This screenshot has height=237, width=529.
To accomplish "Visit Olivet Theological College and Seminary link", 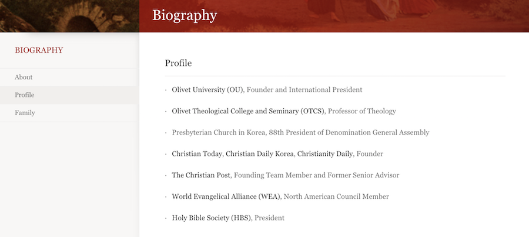I will coord(249,111).
